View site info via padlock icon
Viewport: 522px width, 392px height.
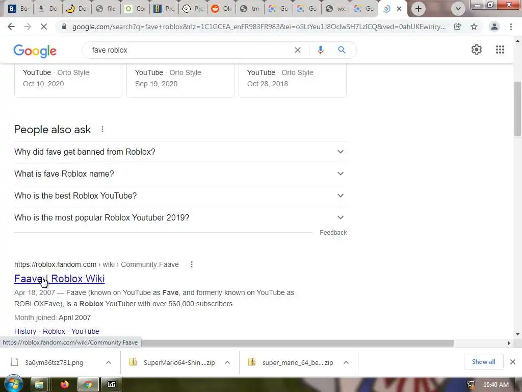coord(64,27)
